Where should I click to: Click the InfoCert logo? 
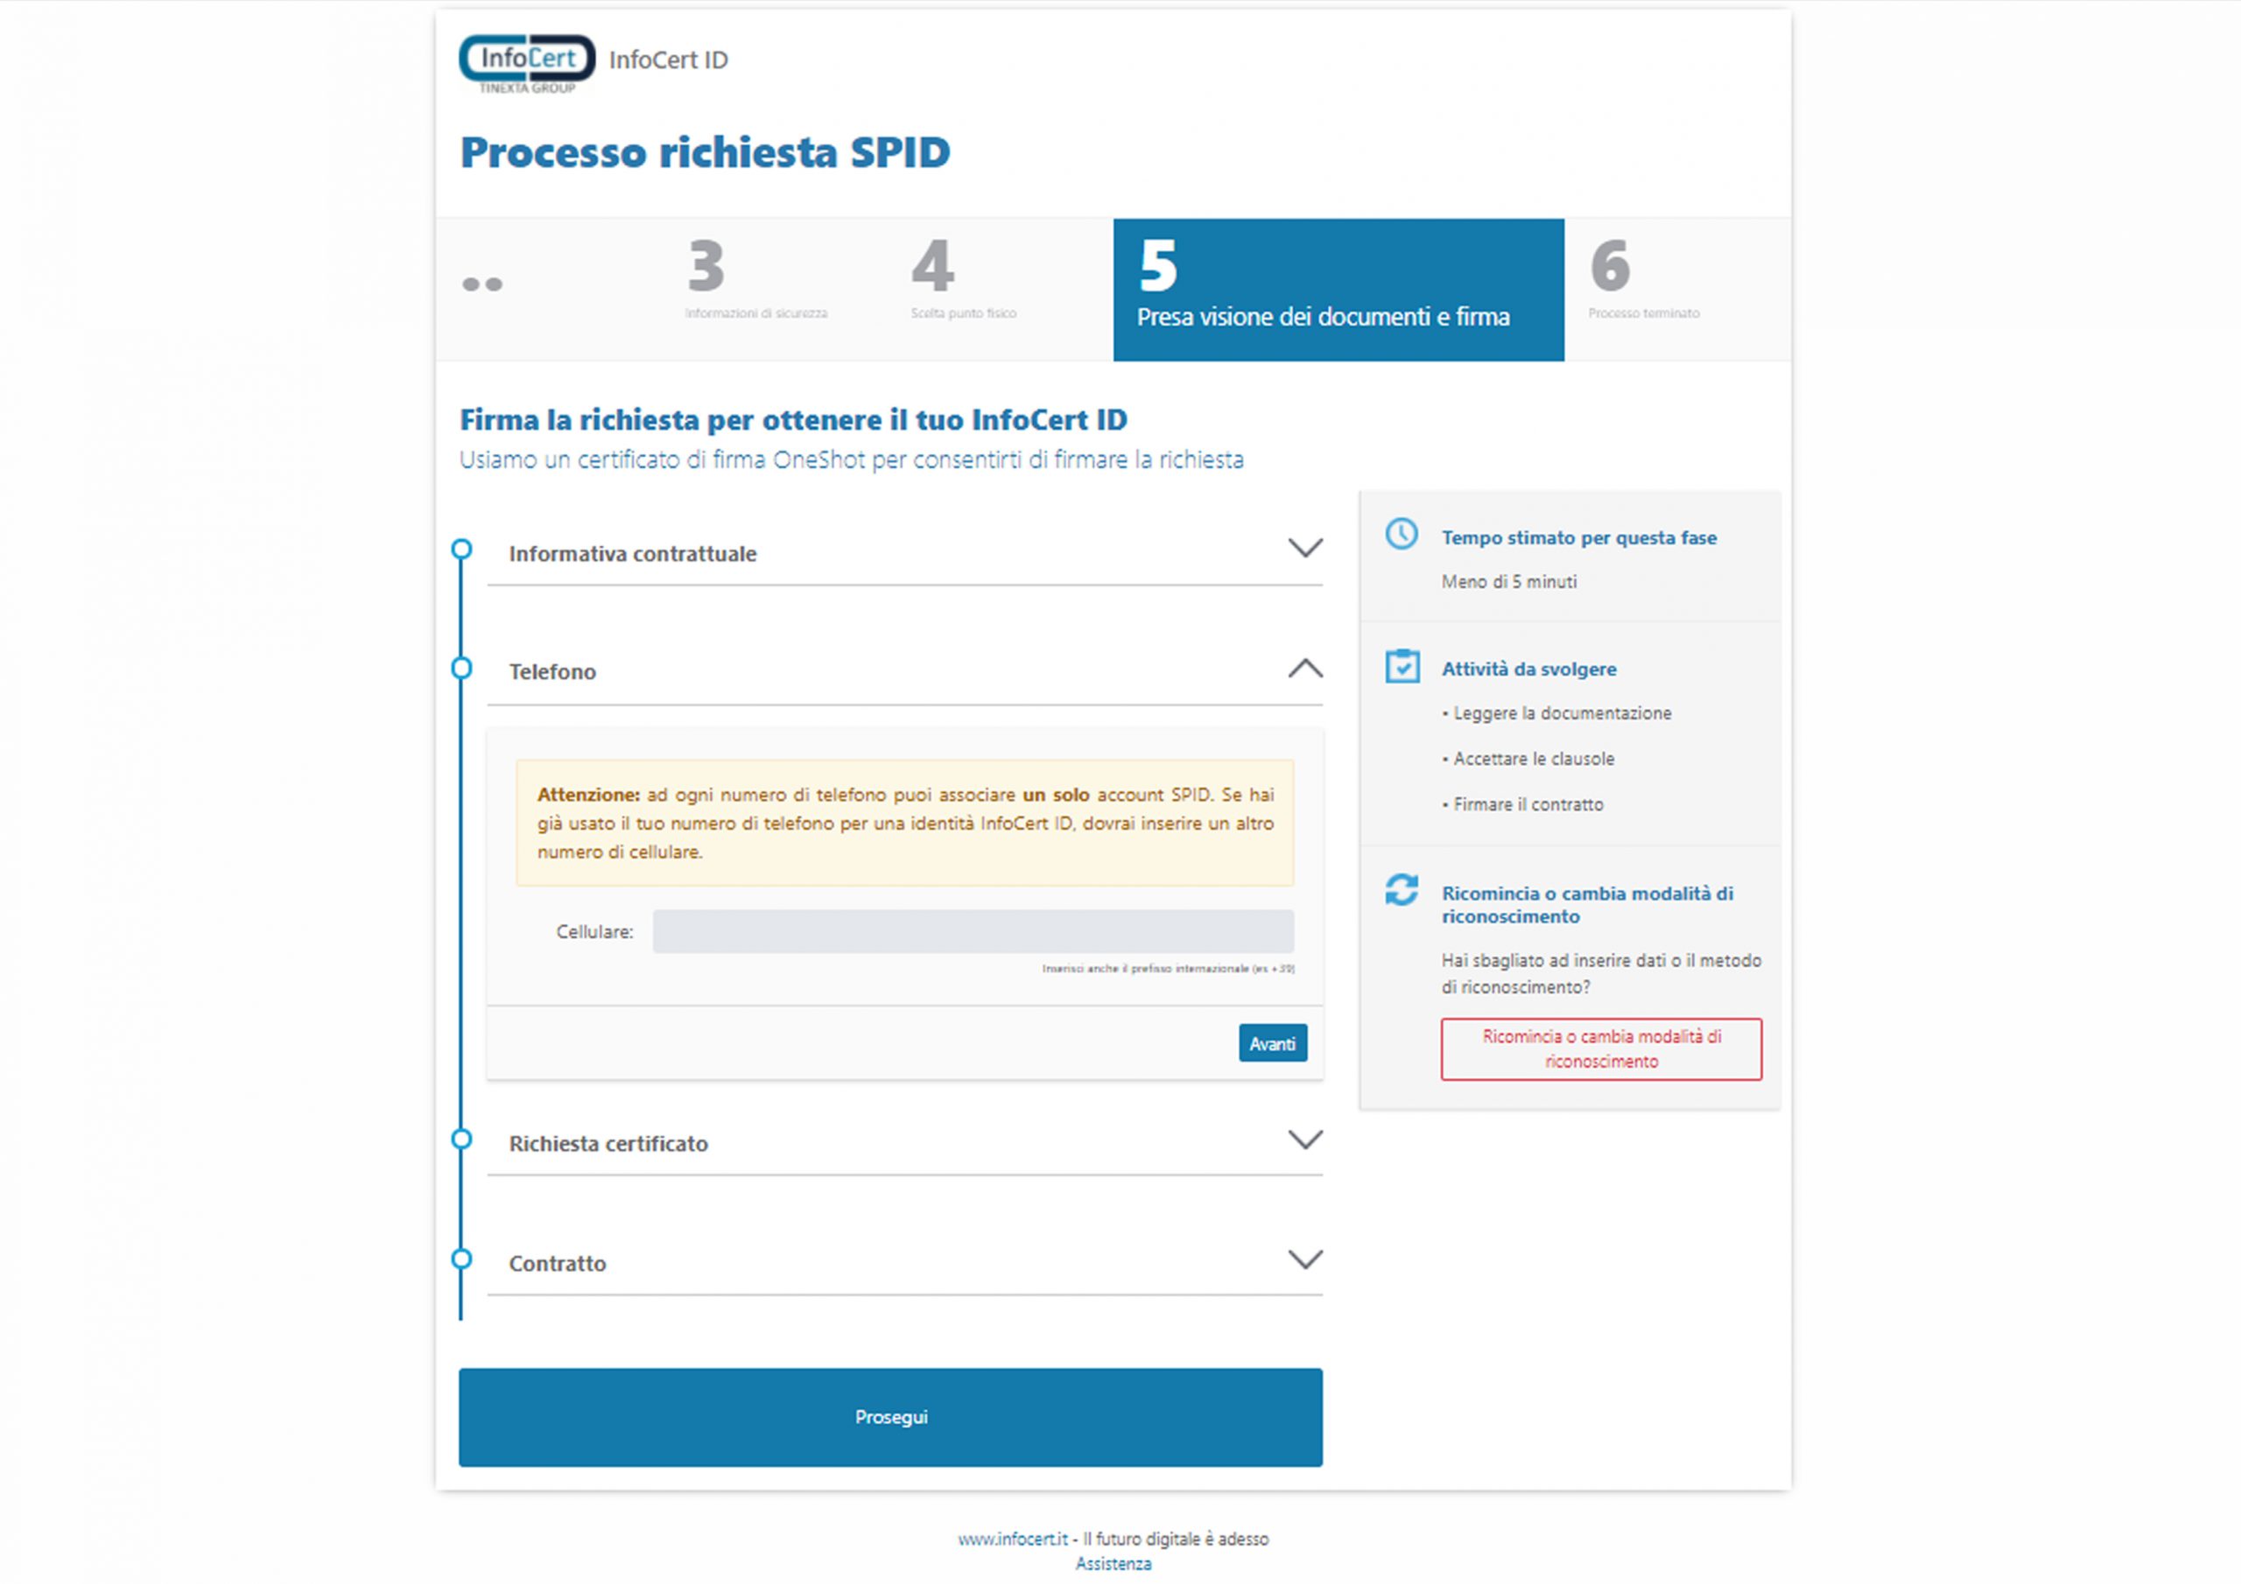(x=527, y=65)
